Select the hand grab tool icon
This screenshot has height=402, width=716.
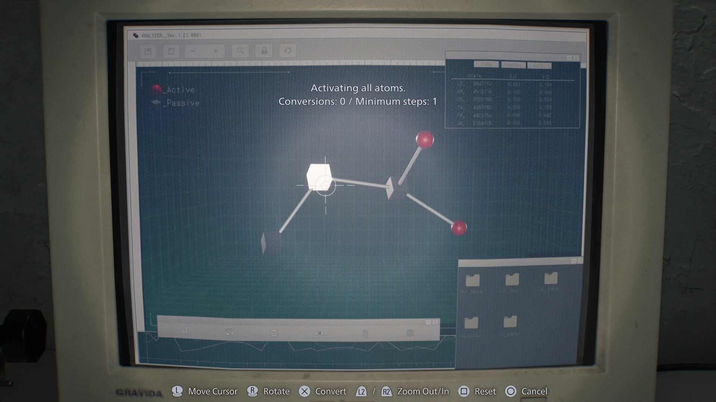point(365,333)
